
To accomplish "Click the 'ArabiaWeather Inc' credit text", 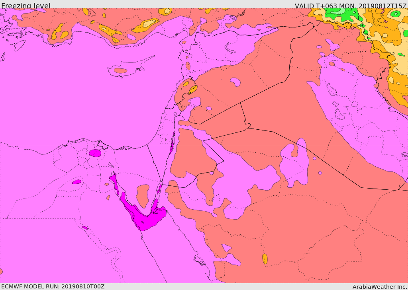I will [380, 287].
